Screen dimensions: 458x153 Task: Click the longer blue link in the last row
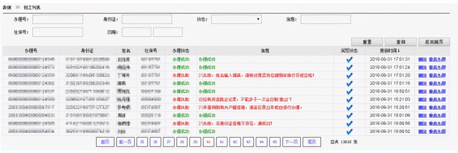point(437,132)
